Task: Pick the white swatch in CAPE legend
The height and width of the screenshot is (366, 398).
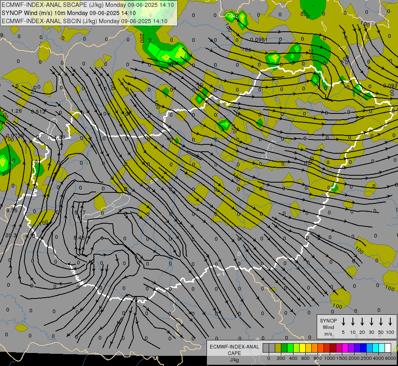Action: click(x=388, y=348)
